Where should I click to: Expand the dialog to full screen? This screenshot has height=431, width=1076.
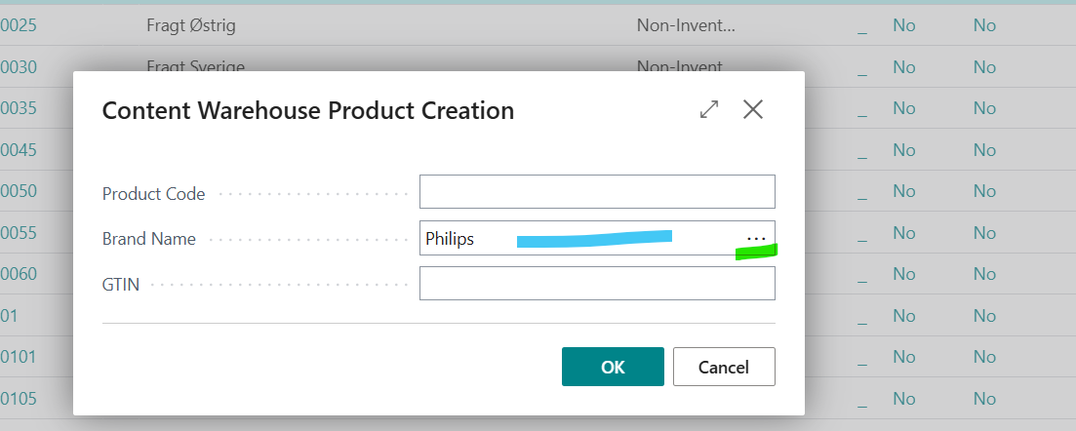[709, 110]
